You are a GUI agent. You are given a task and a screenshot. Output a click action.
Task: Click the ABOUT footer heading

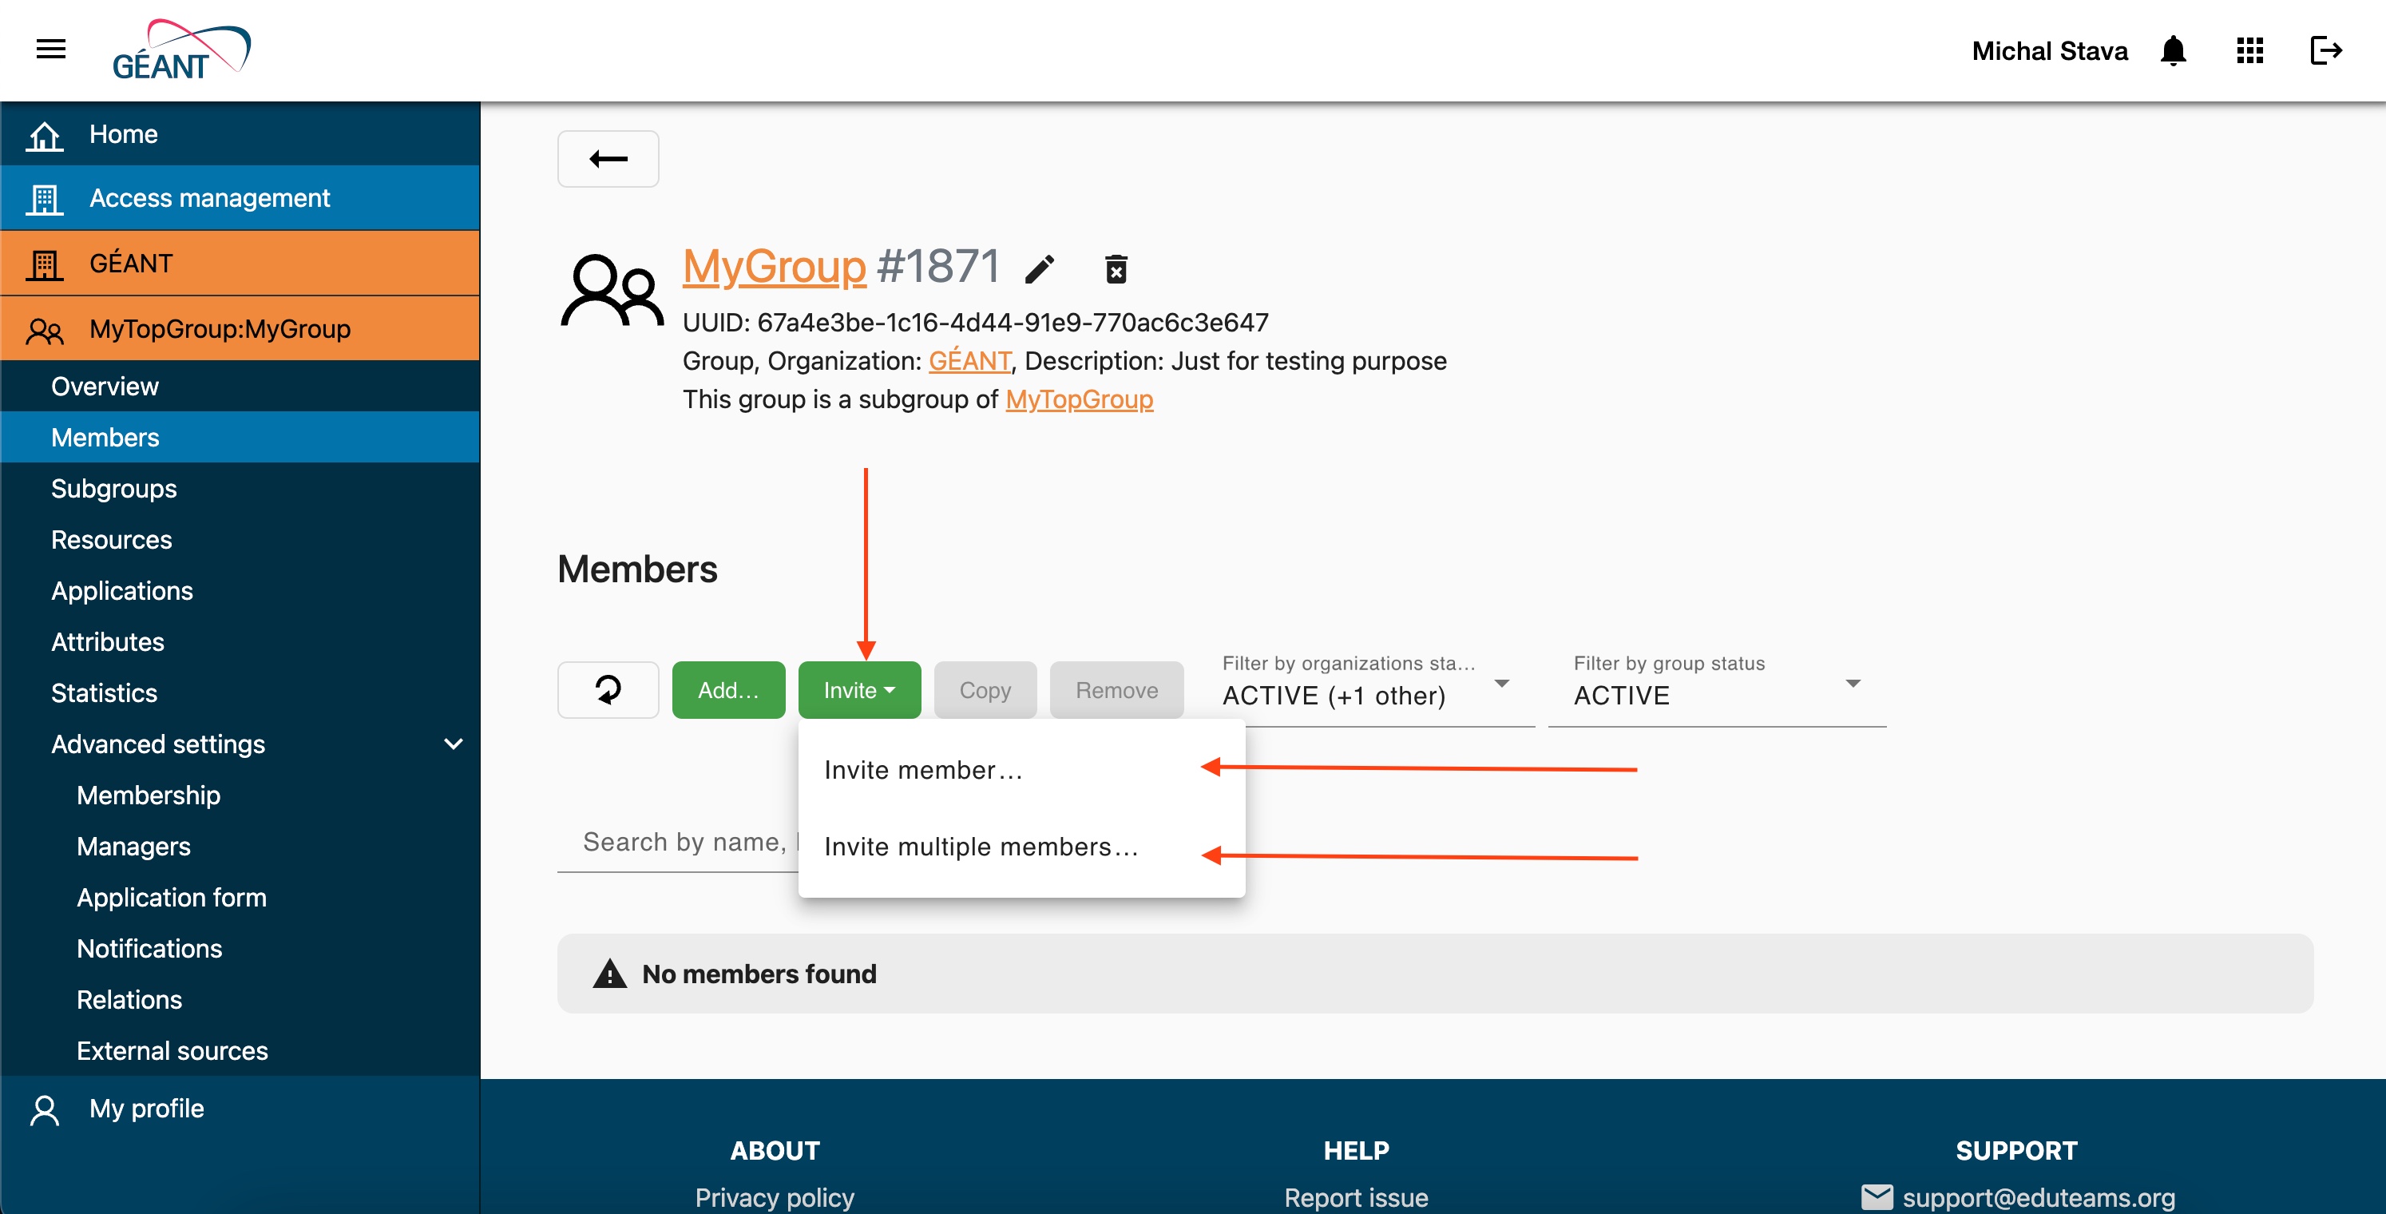point(775,1151)
